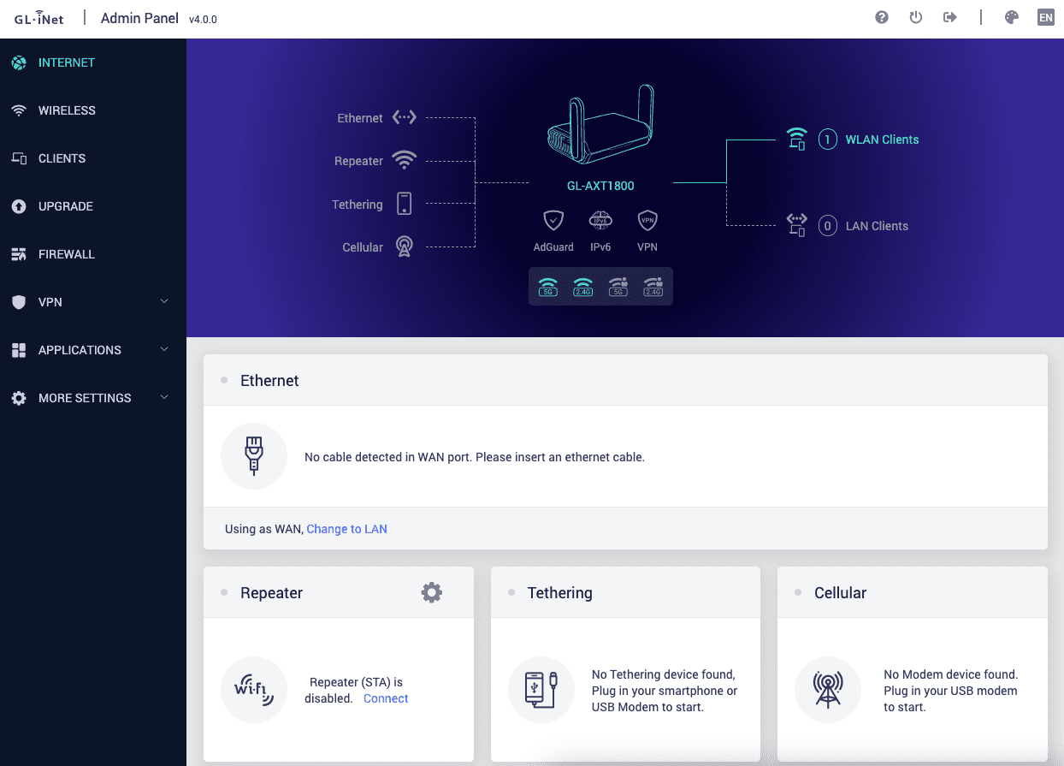Open the theme color palette icon

[x=1012, y=18]
